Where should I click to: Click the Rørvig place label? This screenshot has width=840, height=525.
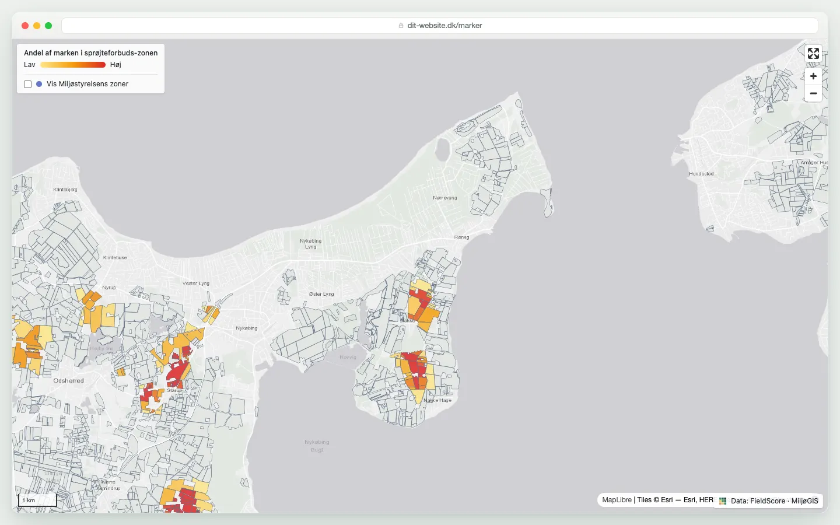[x=461, y=237]
